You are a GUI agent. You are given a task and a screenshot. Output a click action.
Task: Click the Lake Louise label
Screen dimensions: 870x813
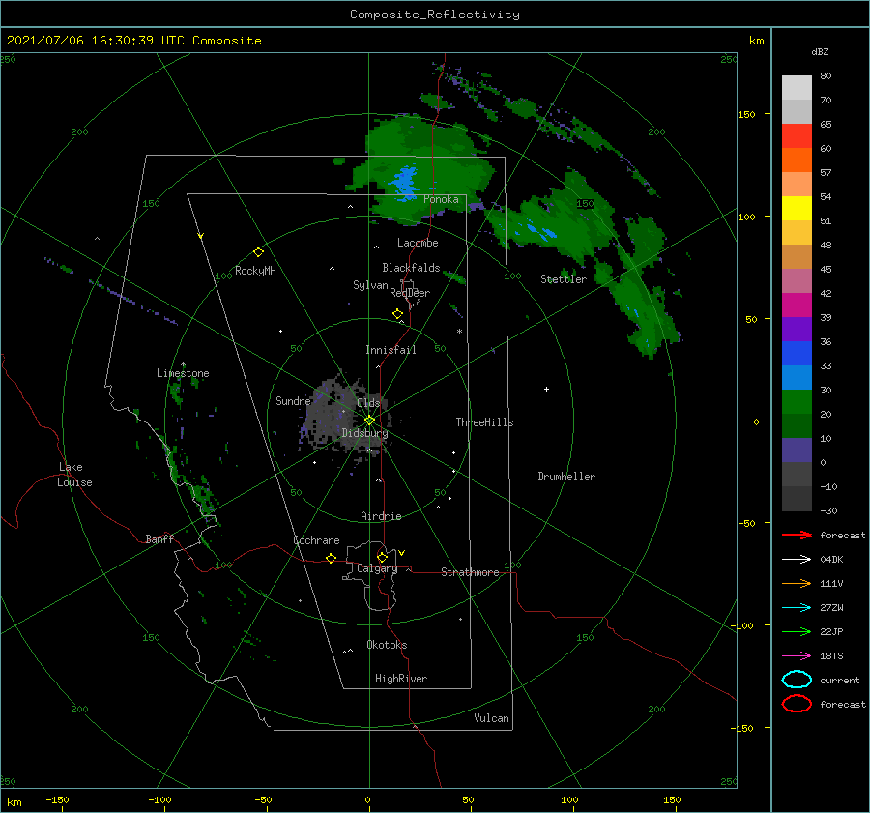[x=74, y=475]
